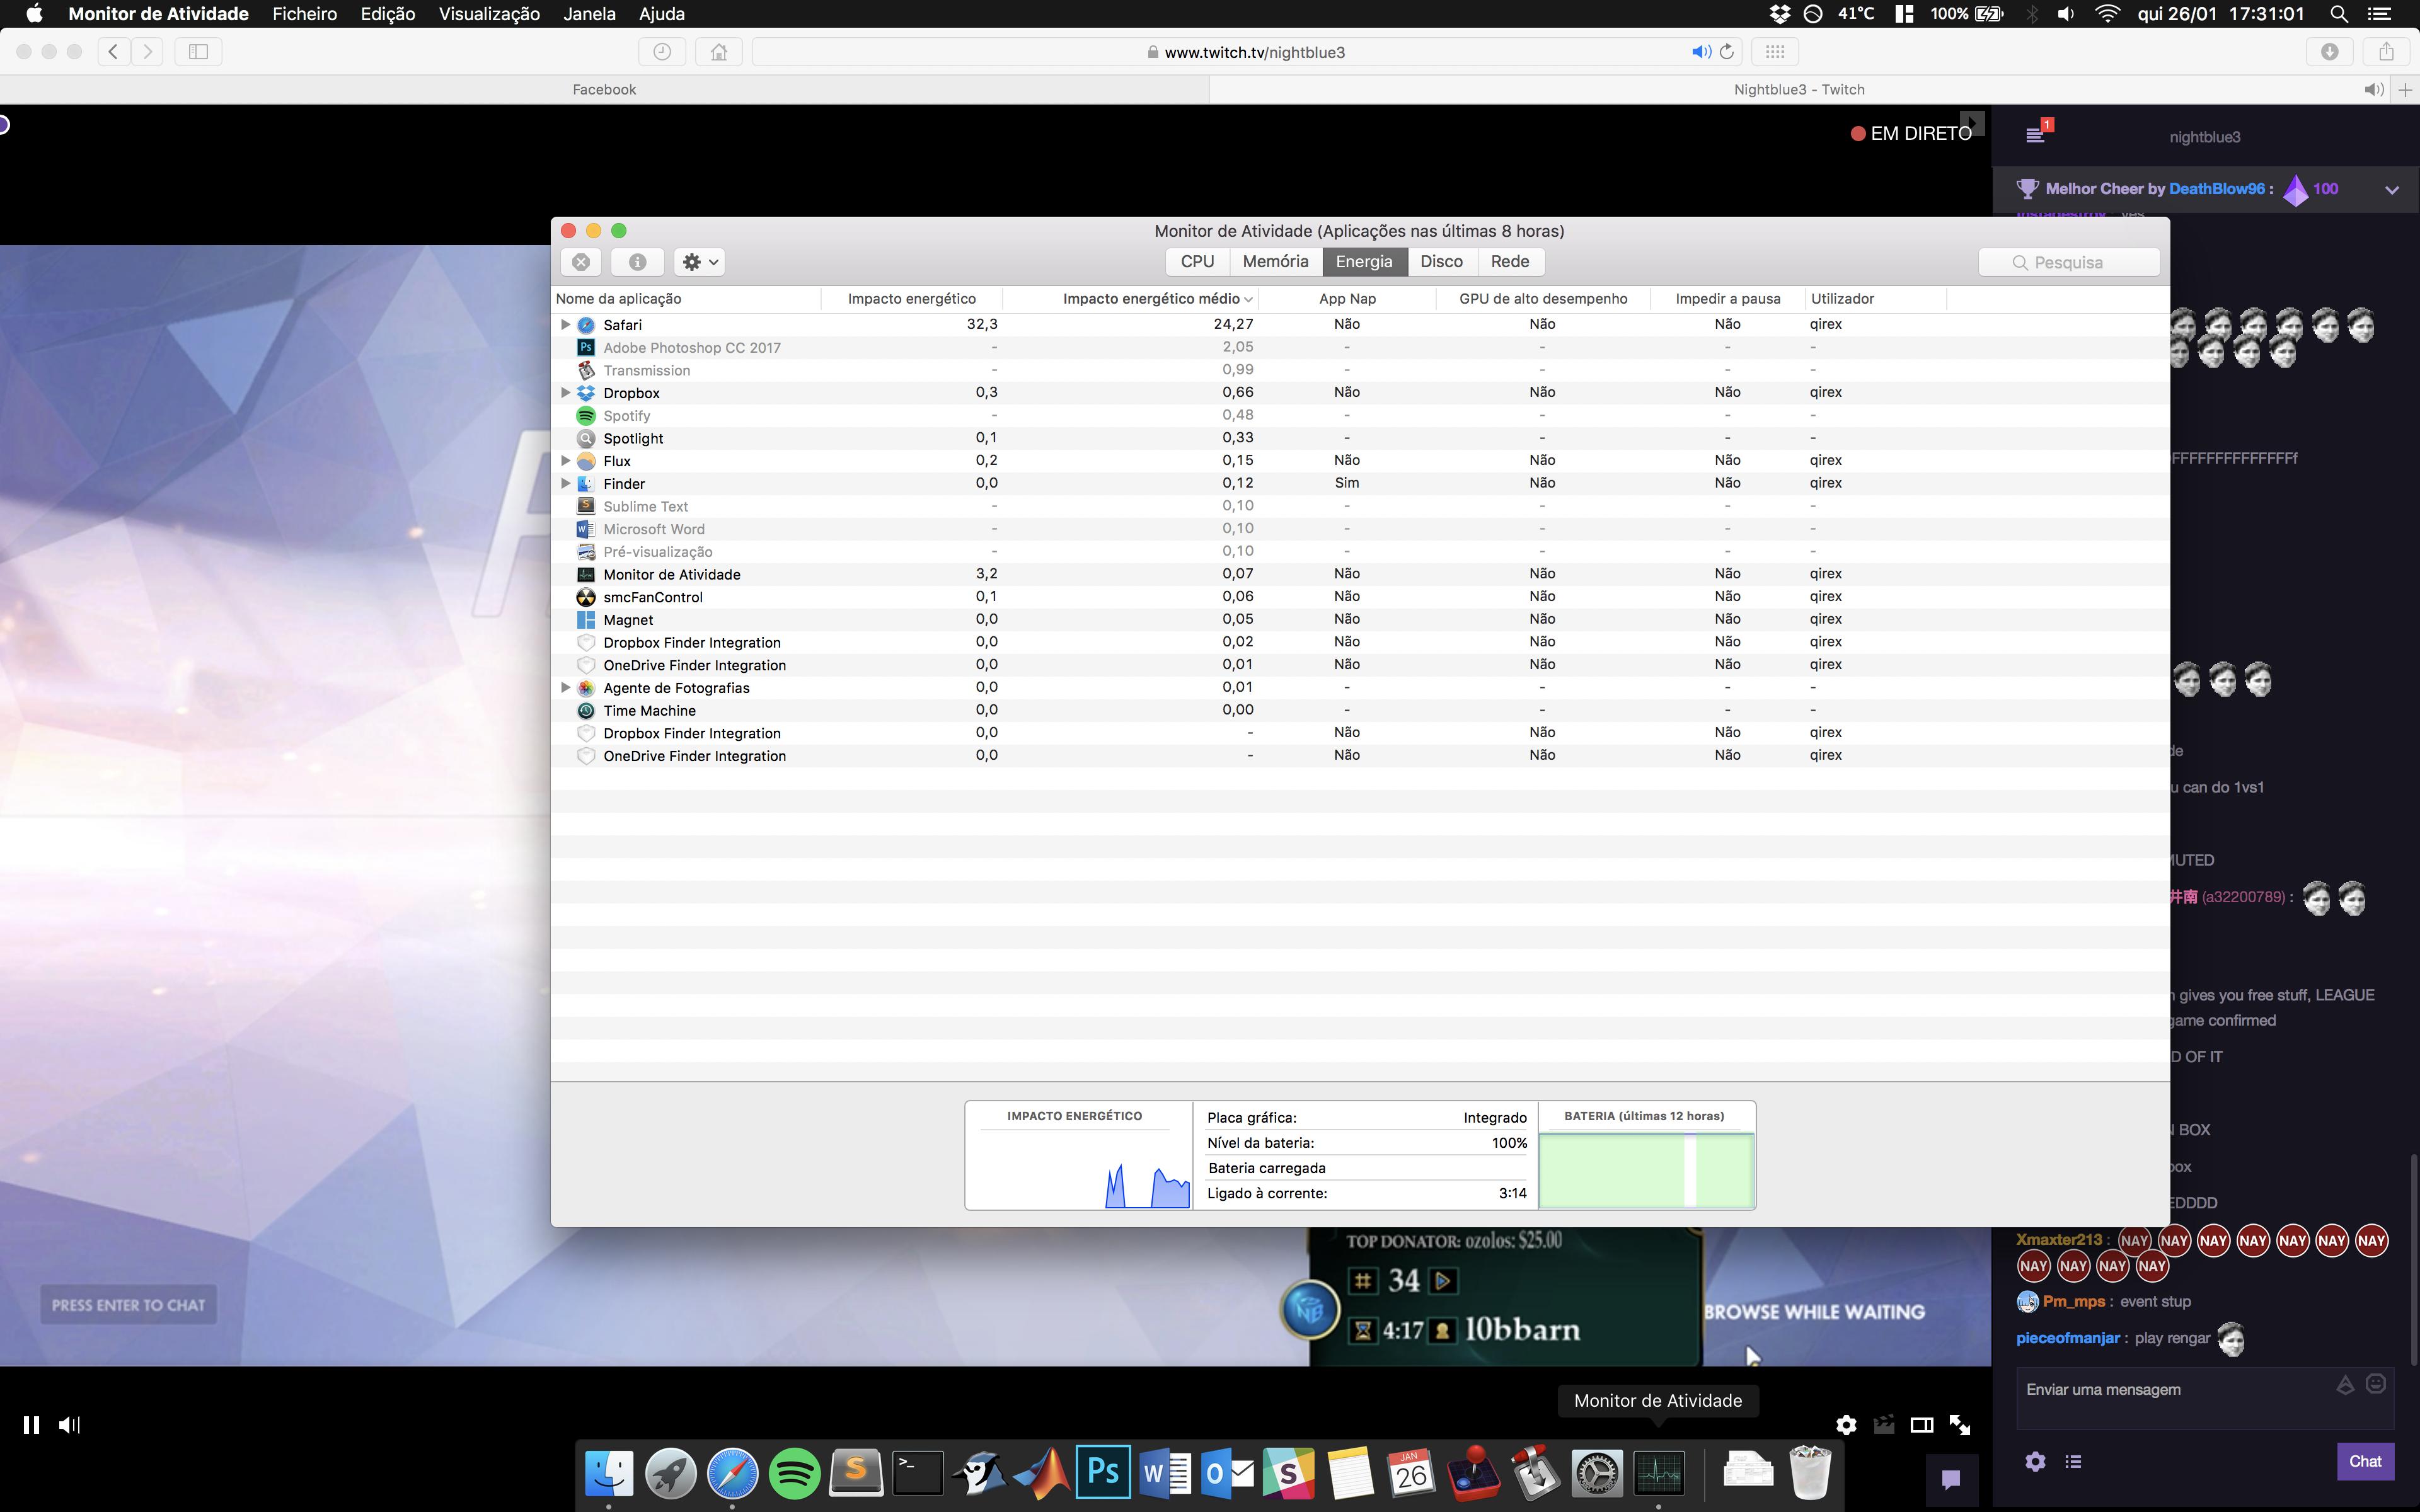Open Sublime Text in the dock

[x=856, y=1472]
